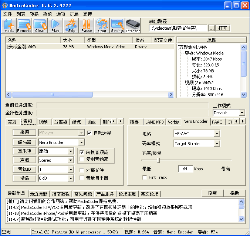Enable the 复制音频流 checkbox

82,159
